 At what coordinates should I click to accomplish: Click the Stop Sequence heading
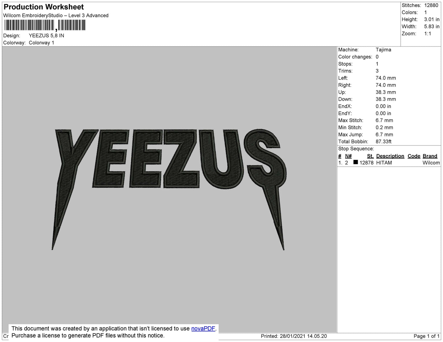point(356,149)
